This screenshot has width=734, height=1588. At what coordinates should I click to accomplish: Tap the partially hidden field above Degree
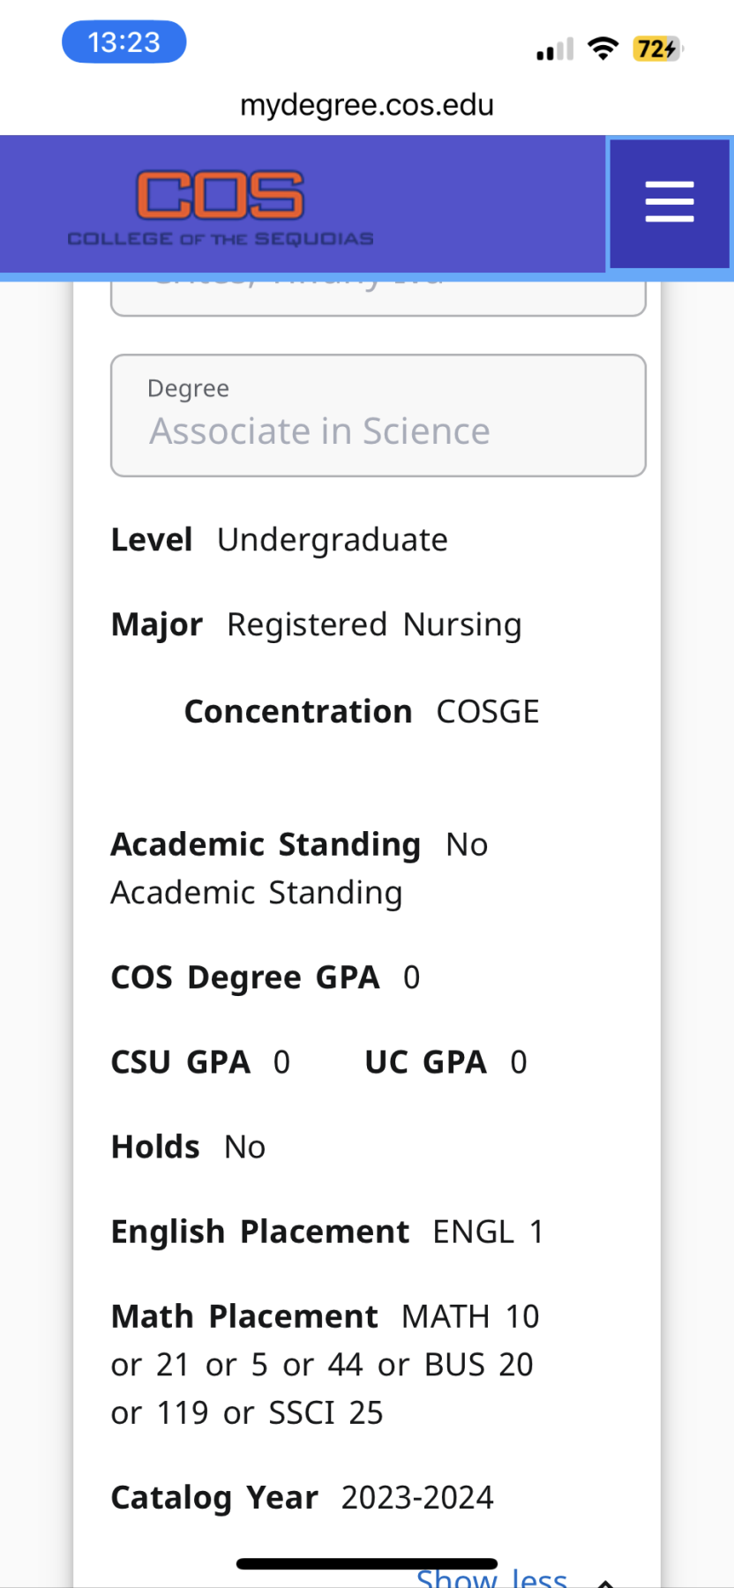point(378,296)
